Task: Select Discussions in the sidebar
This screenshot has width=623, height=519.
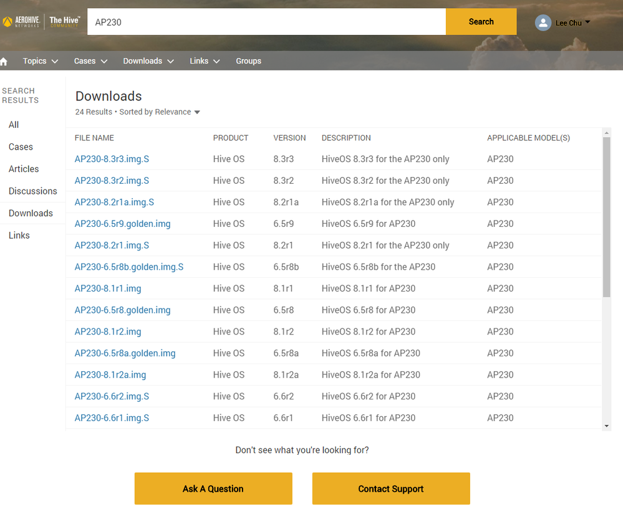Action: click(x=33, y=191)
